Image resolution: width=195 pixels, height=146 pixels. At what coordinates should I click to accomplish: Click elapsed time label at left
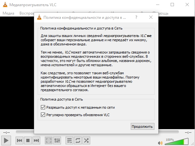(x=6, y=132)
